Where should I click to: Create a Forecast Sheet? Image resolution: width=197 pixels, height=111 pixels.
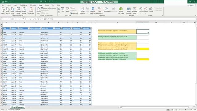[x=135, y=10]
